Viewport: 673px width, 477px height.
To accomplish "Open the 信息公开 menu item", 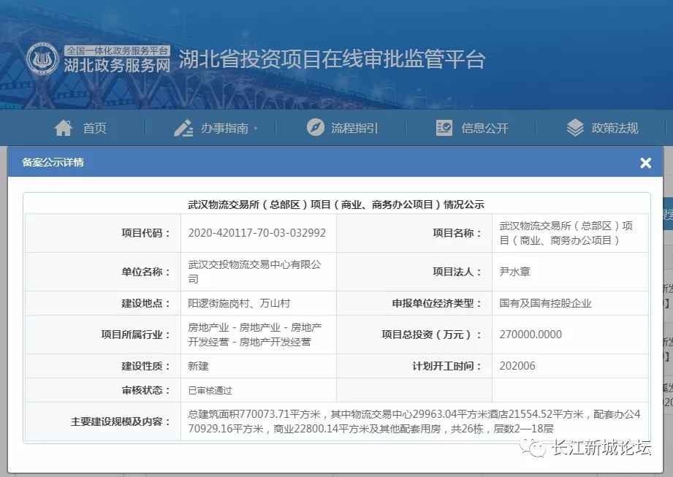I will pos(484,128).
